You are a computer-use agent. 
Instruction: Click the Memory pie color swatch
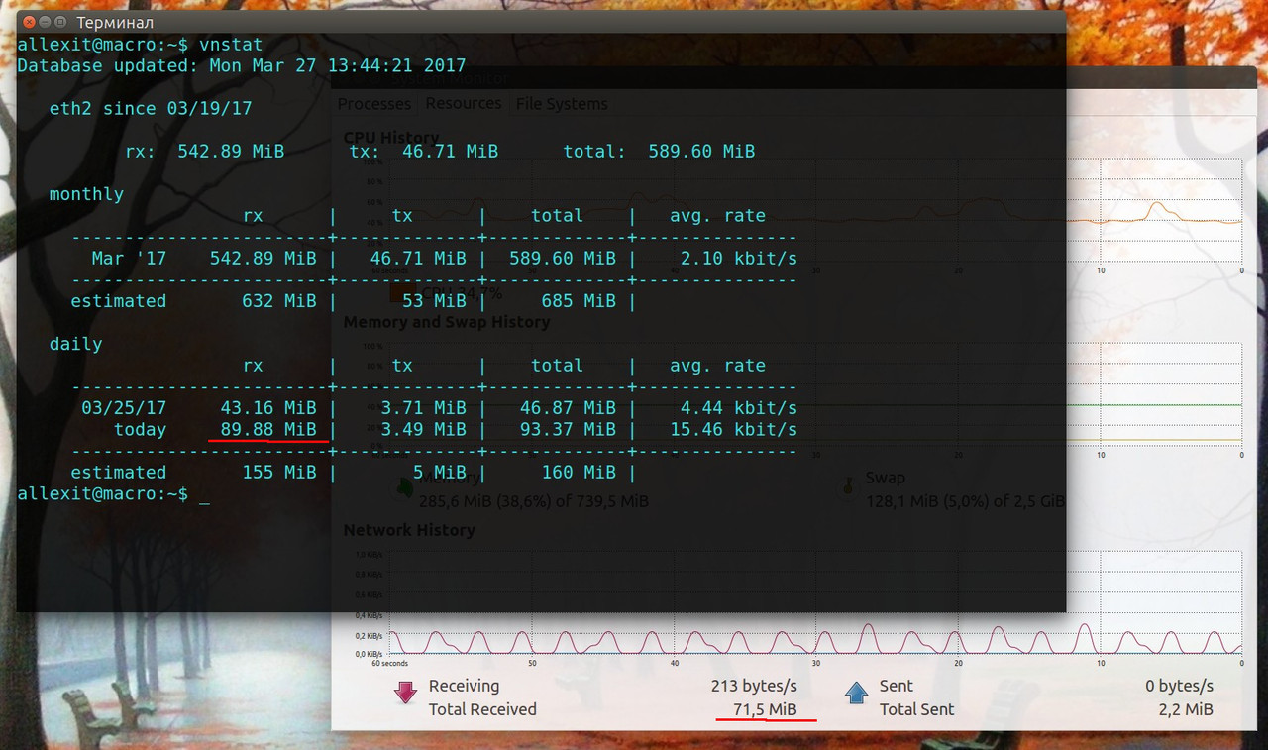pos(404,486)
